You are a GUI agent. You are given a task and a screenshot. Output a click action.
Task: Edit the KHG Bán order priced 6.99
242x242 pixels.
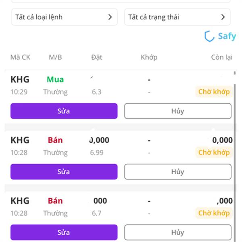(x=64, y=172)
